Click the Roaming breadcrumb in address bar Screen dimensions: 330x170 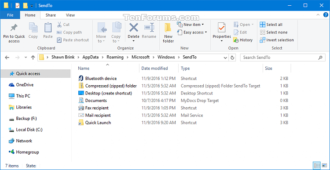115,57
